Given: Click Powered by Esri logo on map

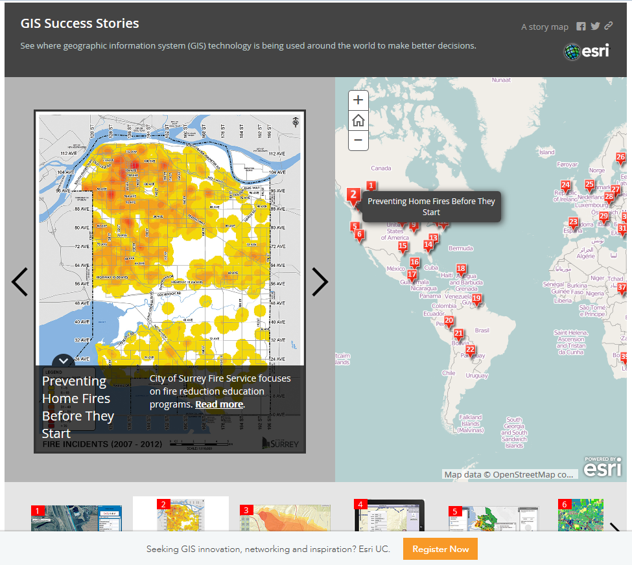Looking at the screenshot, I should pyautogui.click(x=603, y=467).
